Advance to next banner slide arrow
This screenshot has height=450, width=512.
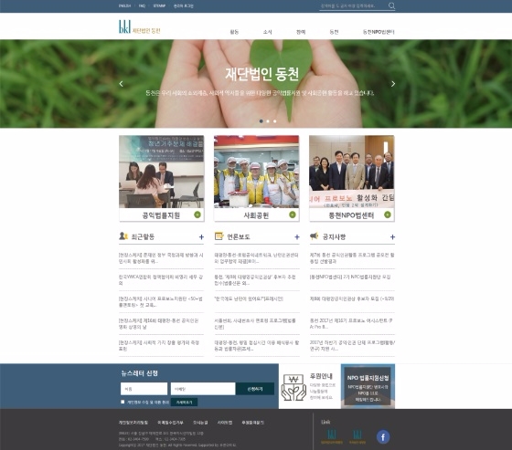point(393,84)
